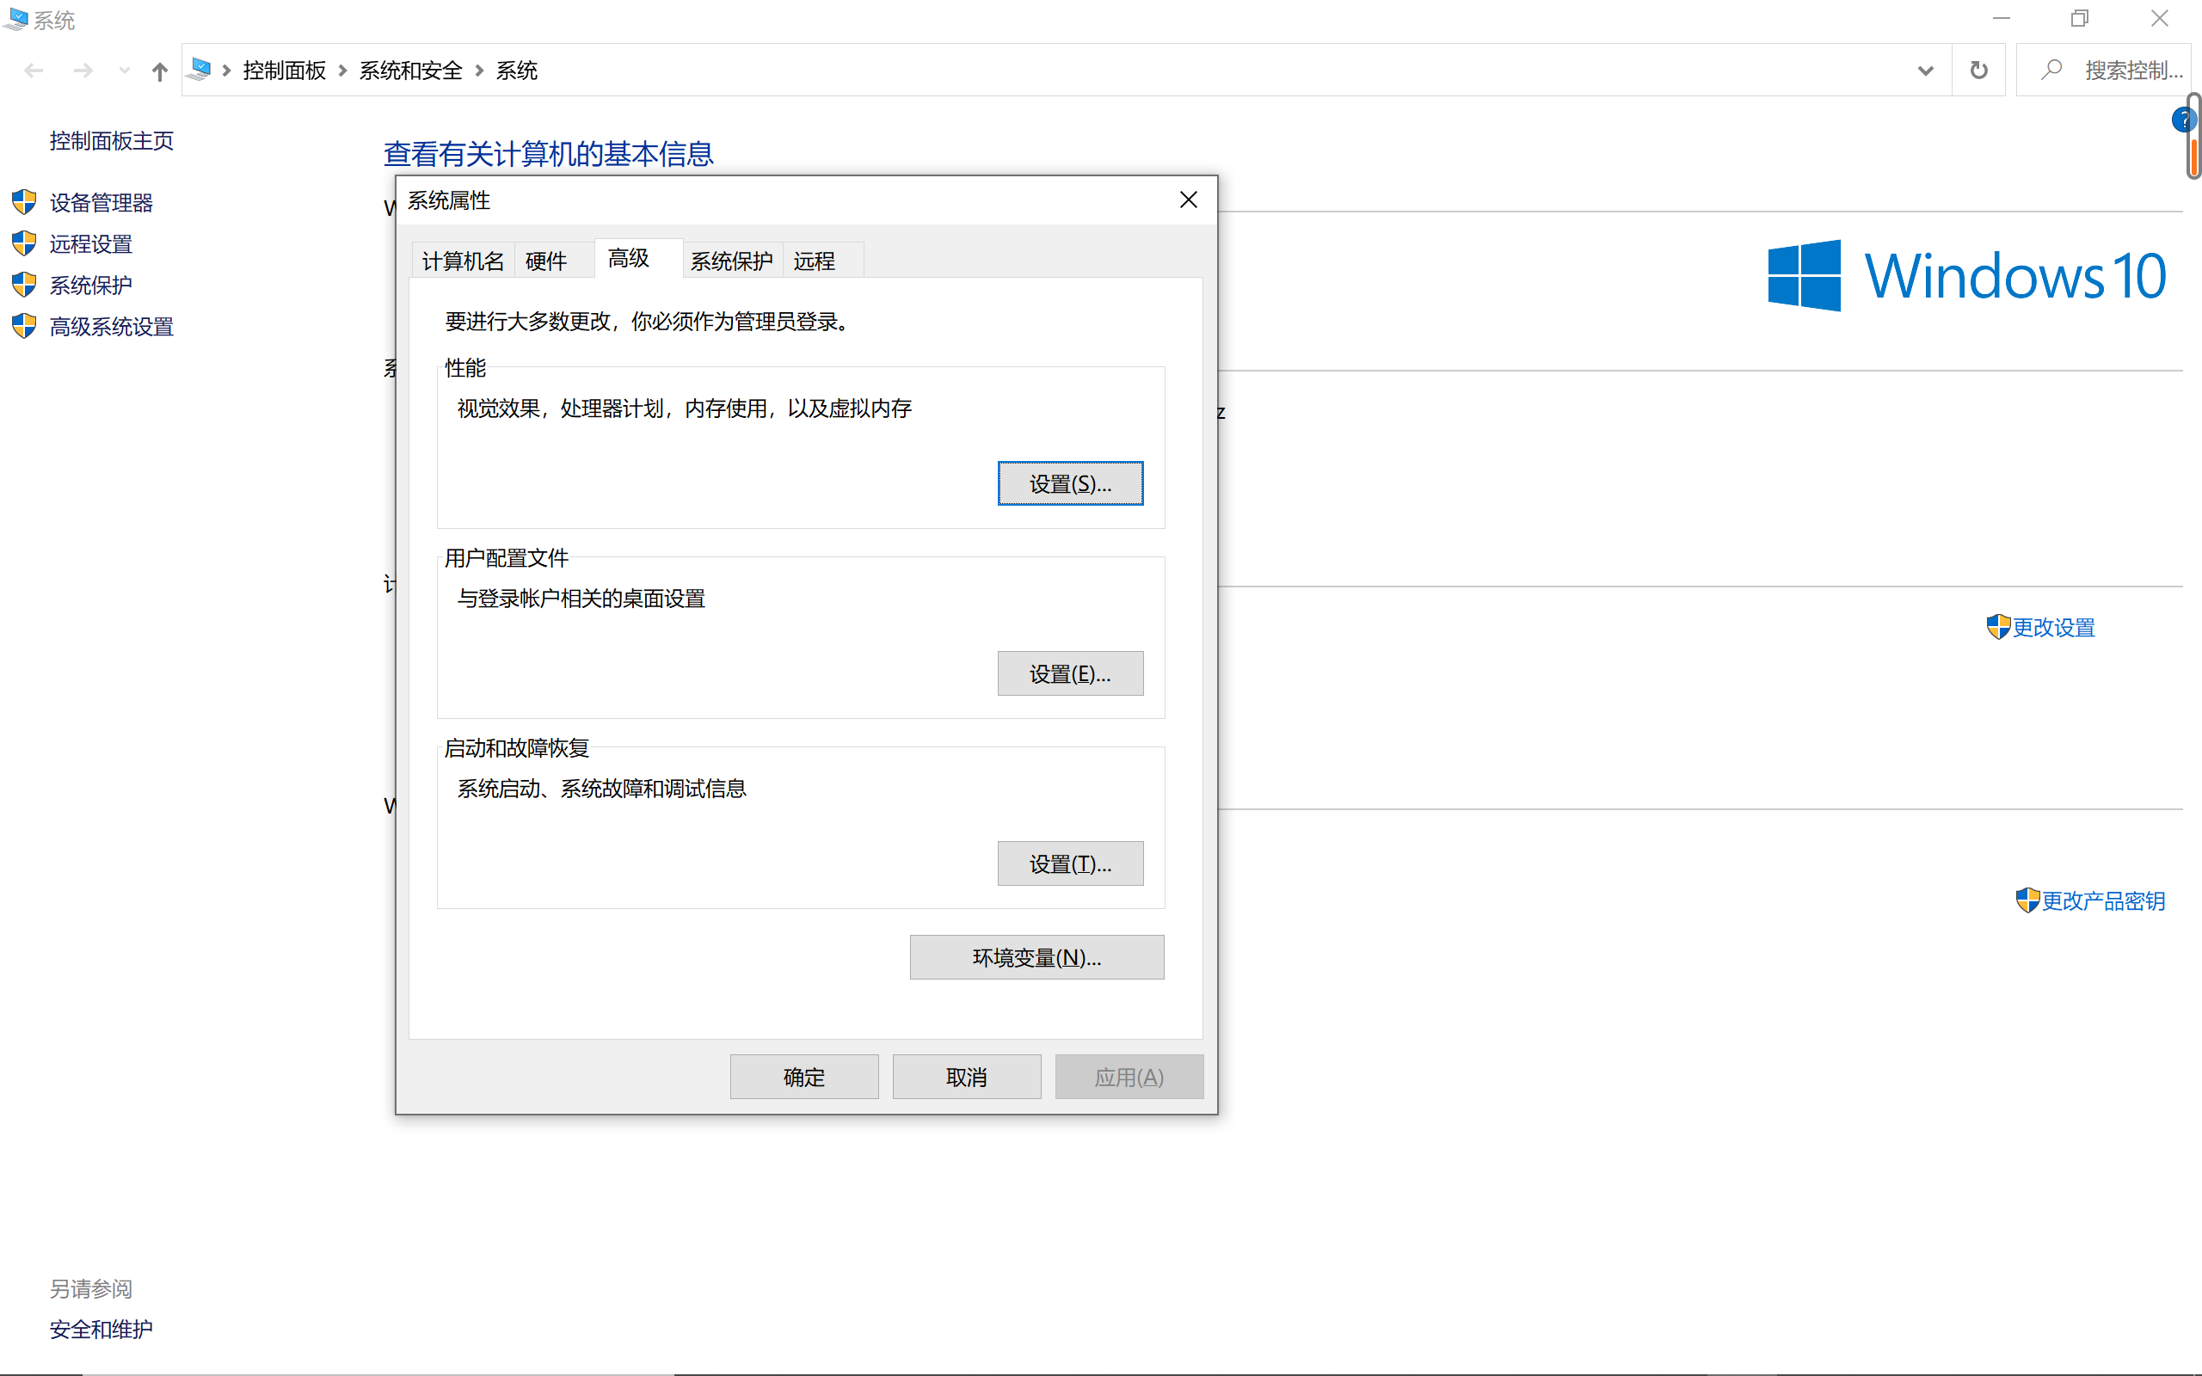Screen dimensions: 2202x1376
Task: Open the recent locations dropdown arrow
Action: [125, 71]
